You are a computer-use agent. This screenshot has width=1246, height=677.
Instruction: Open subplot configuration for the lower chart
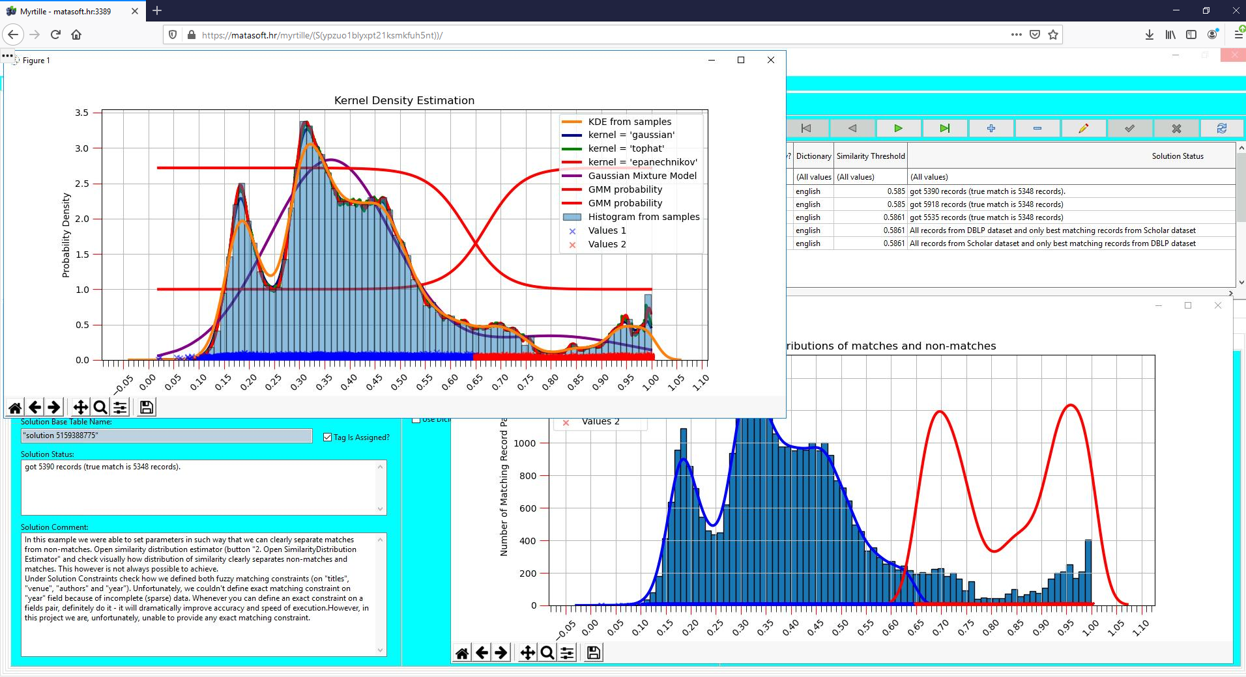(x=567, y=652)
